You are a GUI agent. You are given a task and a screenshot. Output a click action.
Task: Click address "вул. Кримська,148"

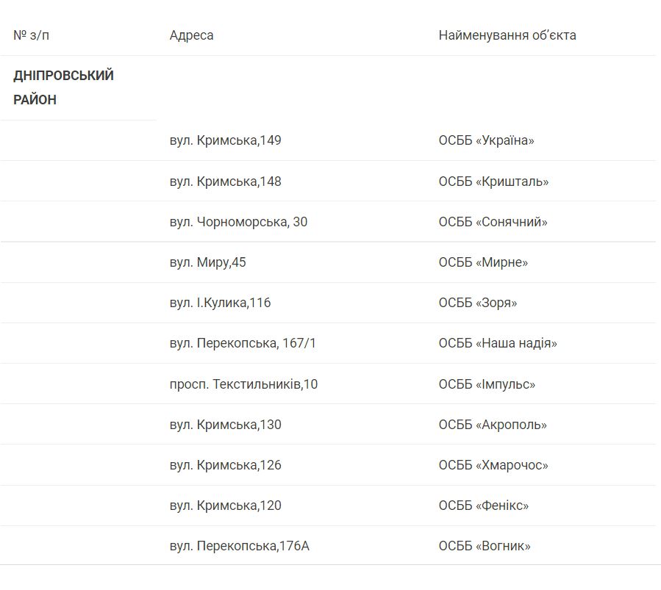coord(225,181)
